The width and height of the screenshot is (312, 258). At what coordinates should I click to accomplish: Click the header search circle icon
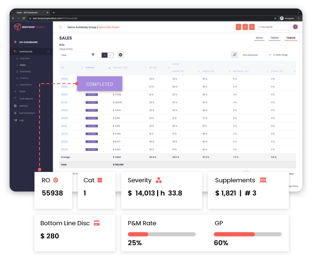(x=60, y=27)
